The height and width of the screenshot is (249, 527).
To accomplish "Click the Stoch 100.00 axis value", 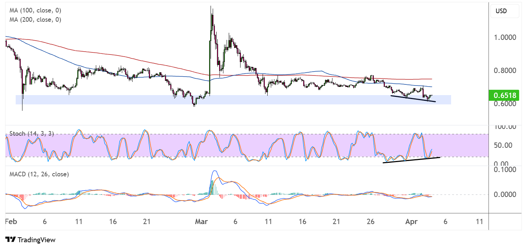I will point(506,127).
